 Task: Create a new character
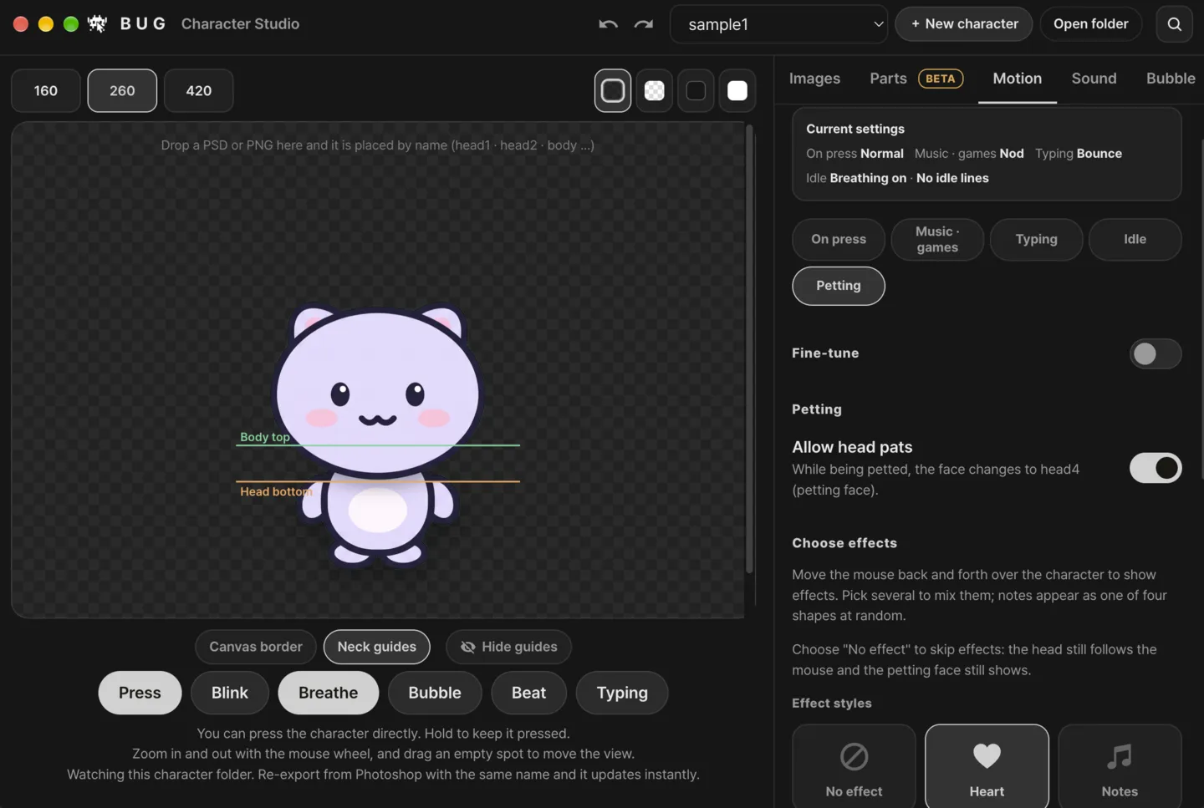[x=964, y=24]
